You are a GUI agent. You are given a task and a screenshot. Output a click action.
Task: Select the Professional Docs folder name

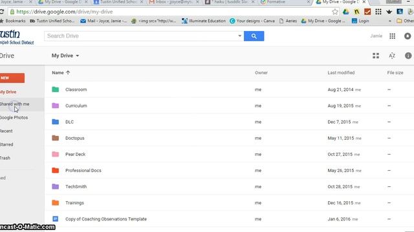pos(83,170)
